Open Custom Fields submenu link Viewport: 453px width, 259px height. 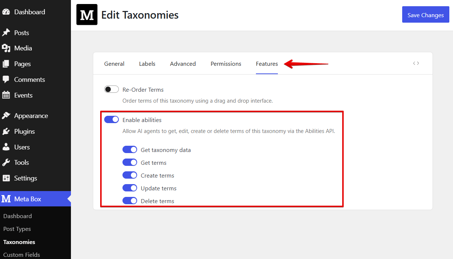[x=22, y=255]
